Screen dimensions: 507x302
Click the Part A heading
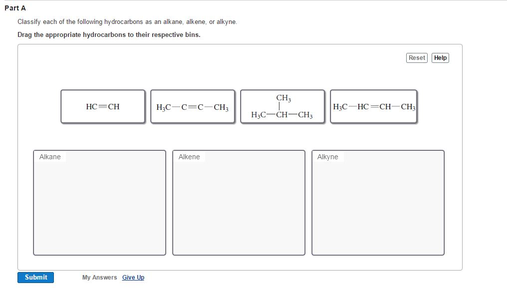[x=15, y=8]
